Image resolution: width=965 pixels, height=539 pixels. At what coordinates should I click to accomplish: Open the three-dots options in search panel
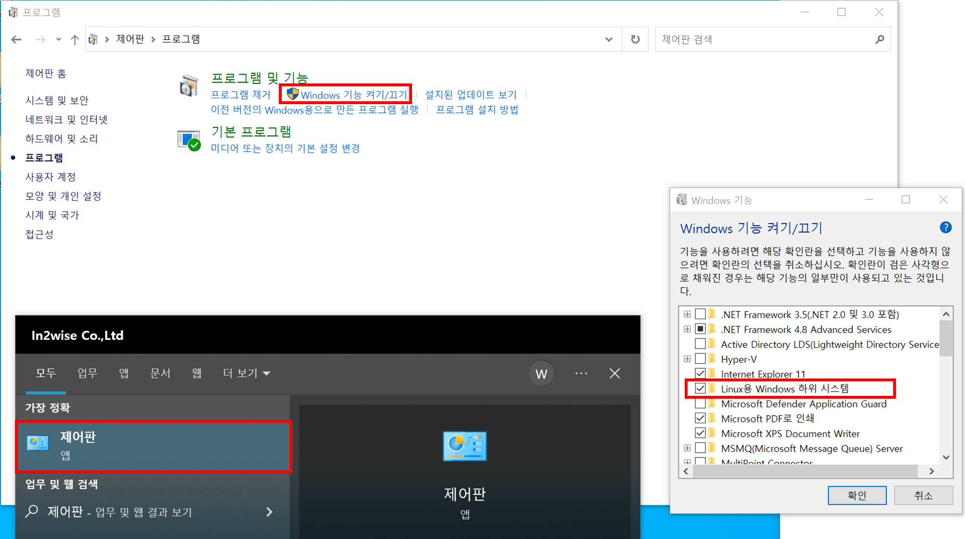581,374
